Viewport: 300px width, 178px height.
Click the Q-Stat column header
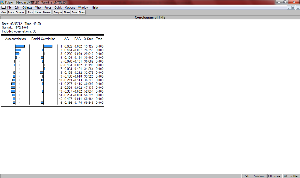click(x=88, y=39)
